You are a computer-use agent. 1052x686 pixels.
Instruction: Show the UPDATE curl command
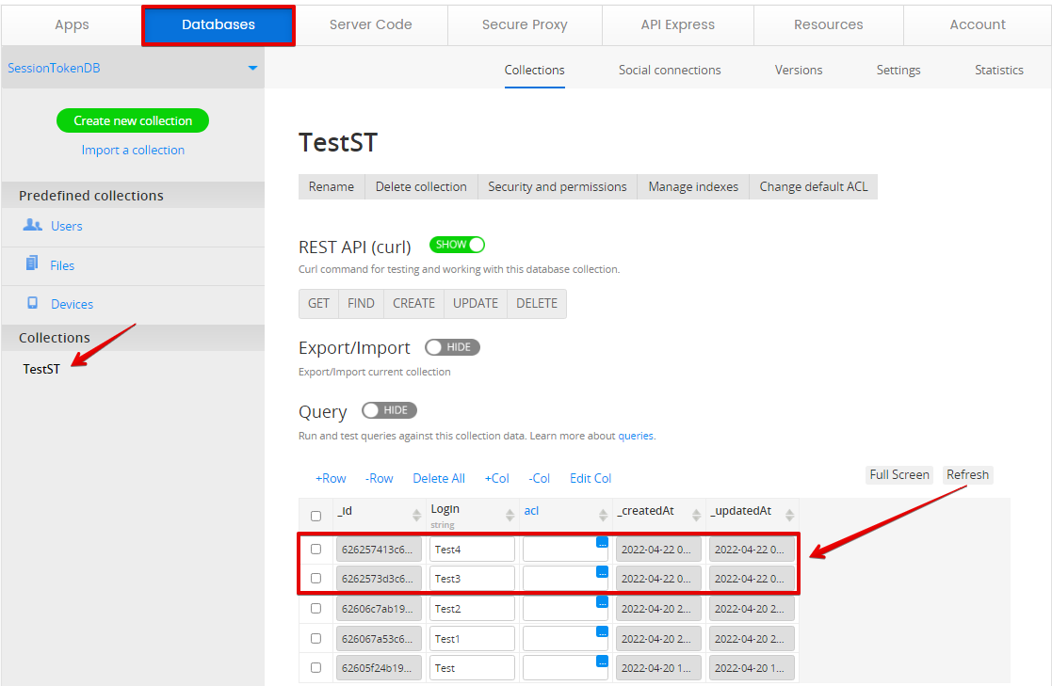[x=476, y=304]
